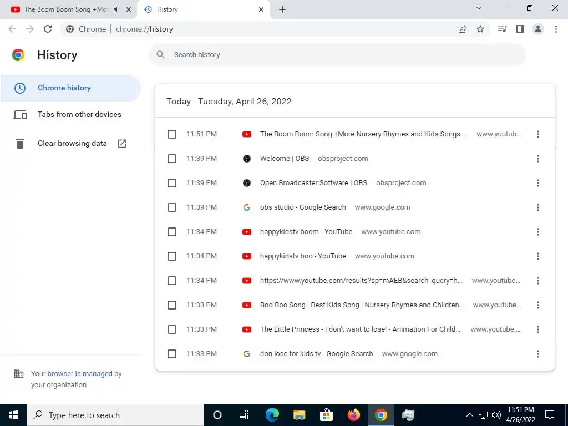Check the Little Princess entry checkbox
Image resolution: width=568 pixels, height=426 pixels.
[x=172, y=329]
